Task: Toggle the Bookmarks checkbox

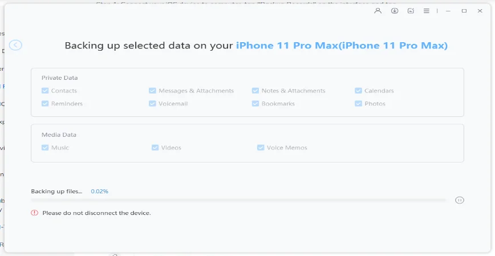Action: 255,104
